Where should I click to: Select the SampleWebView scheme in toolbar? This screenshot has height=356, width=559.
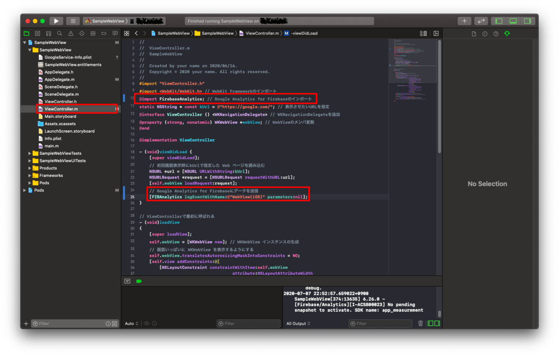105,21
